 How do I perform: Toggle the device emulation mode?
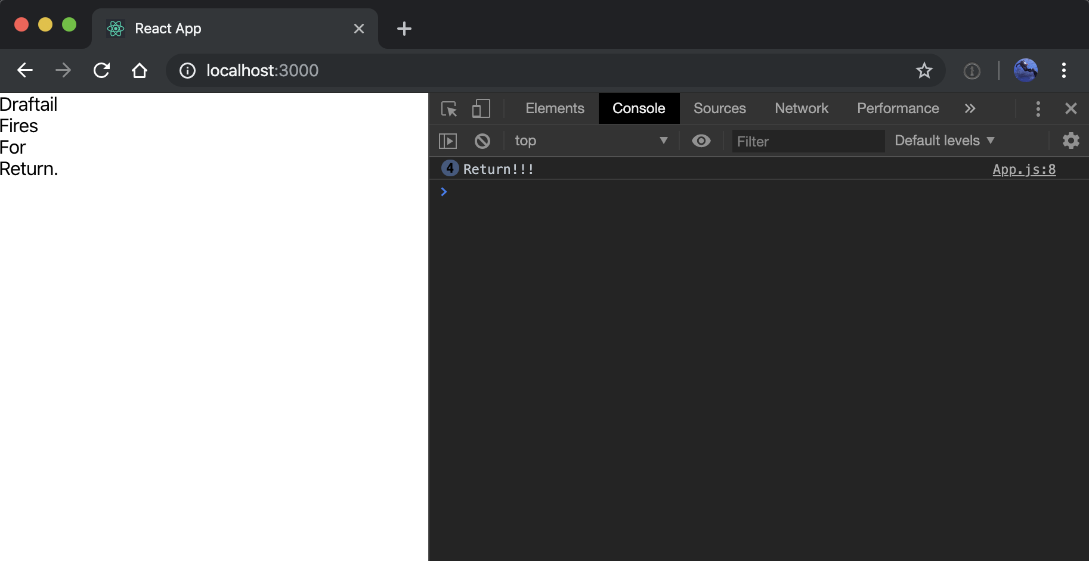[x=481, y=108]
